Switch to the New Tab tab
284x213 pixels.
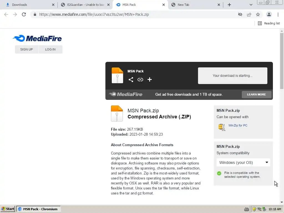click(x=195, y=5)
